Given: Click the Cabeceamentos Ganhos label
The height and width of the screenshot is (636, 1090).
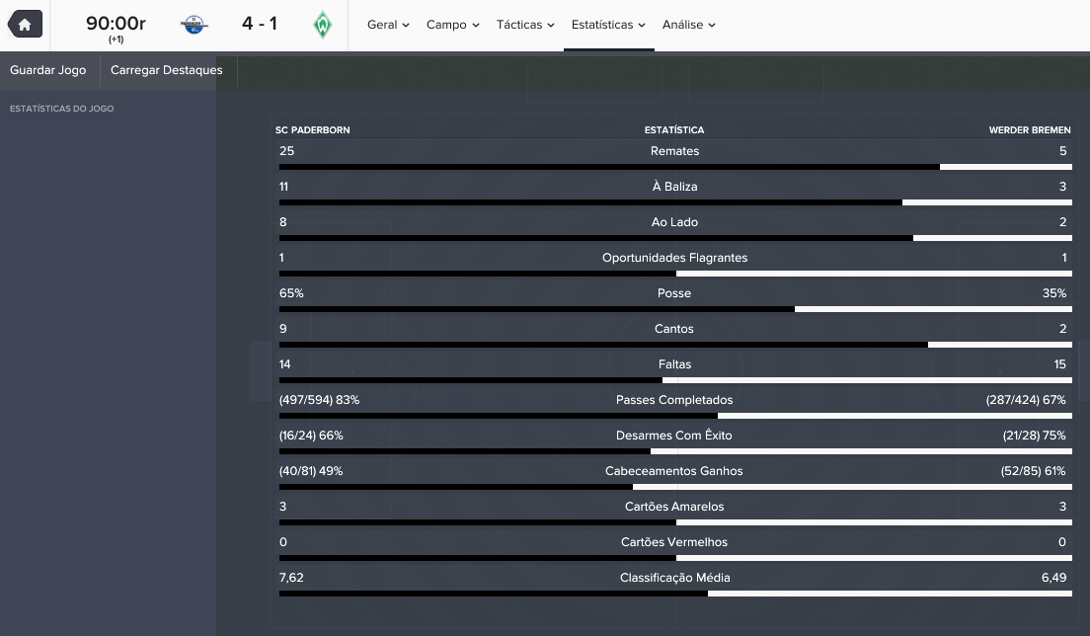Looking at the screenshot, I should [x=674, y=470].
